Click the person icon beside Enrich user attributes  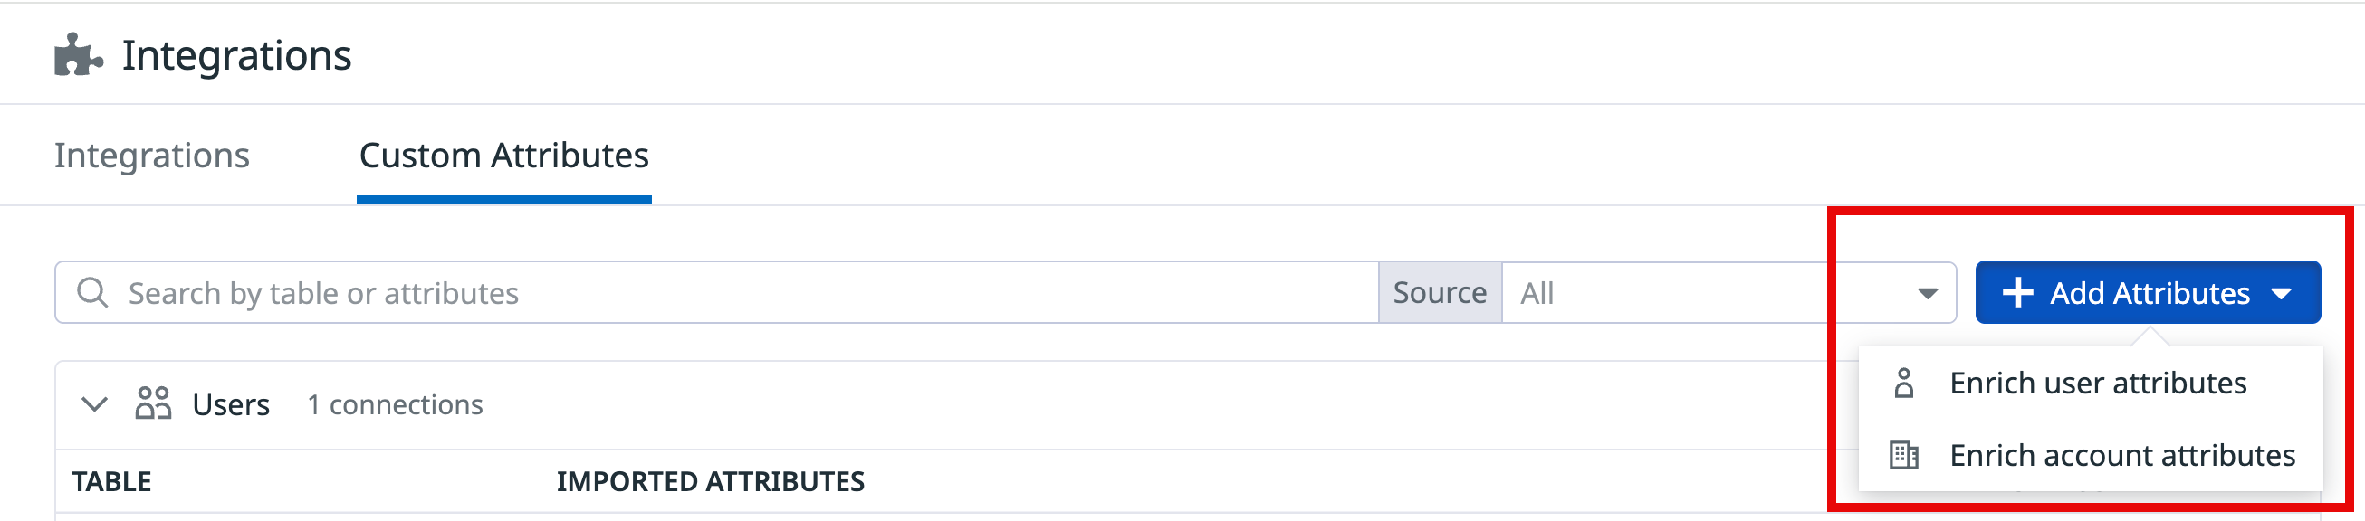pos(1904,383)
